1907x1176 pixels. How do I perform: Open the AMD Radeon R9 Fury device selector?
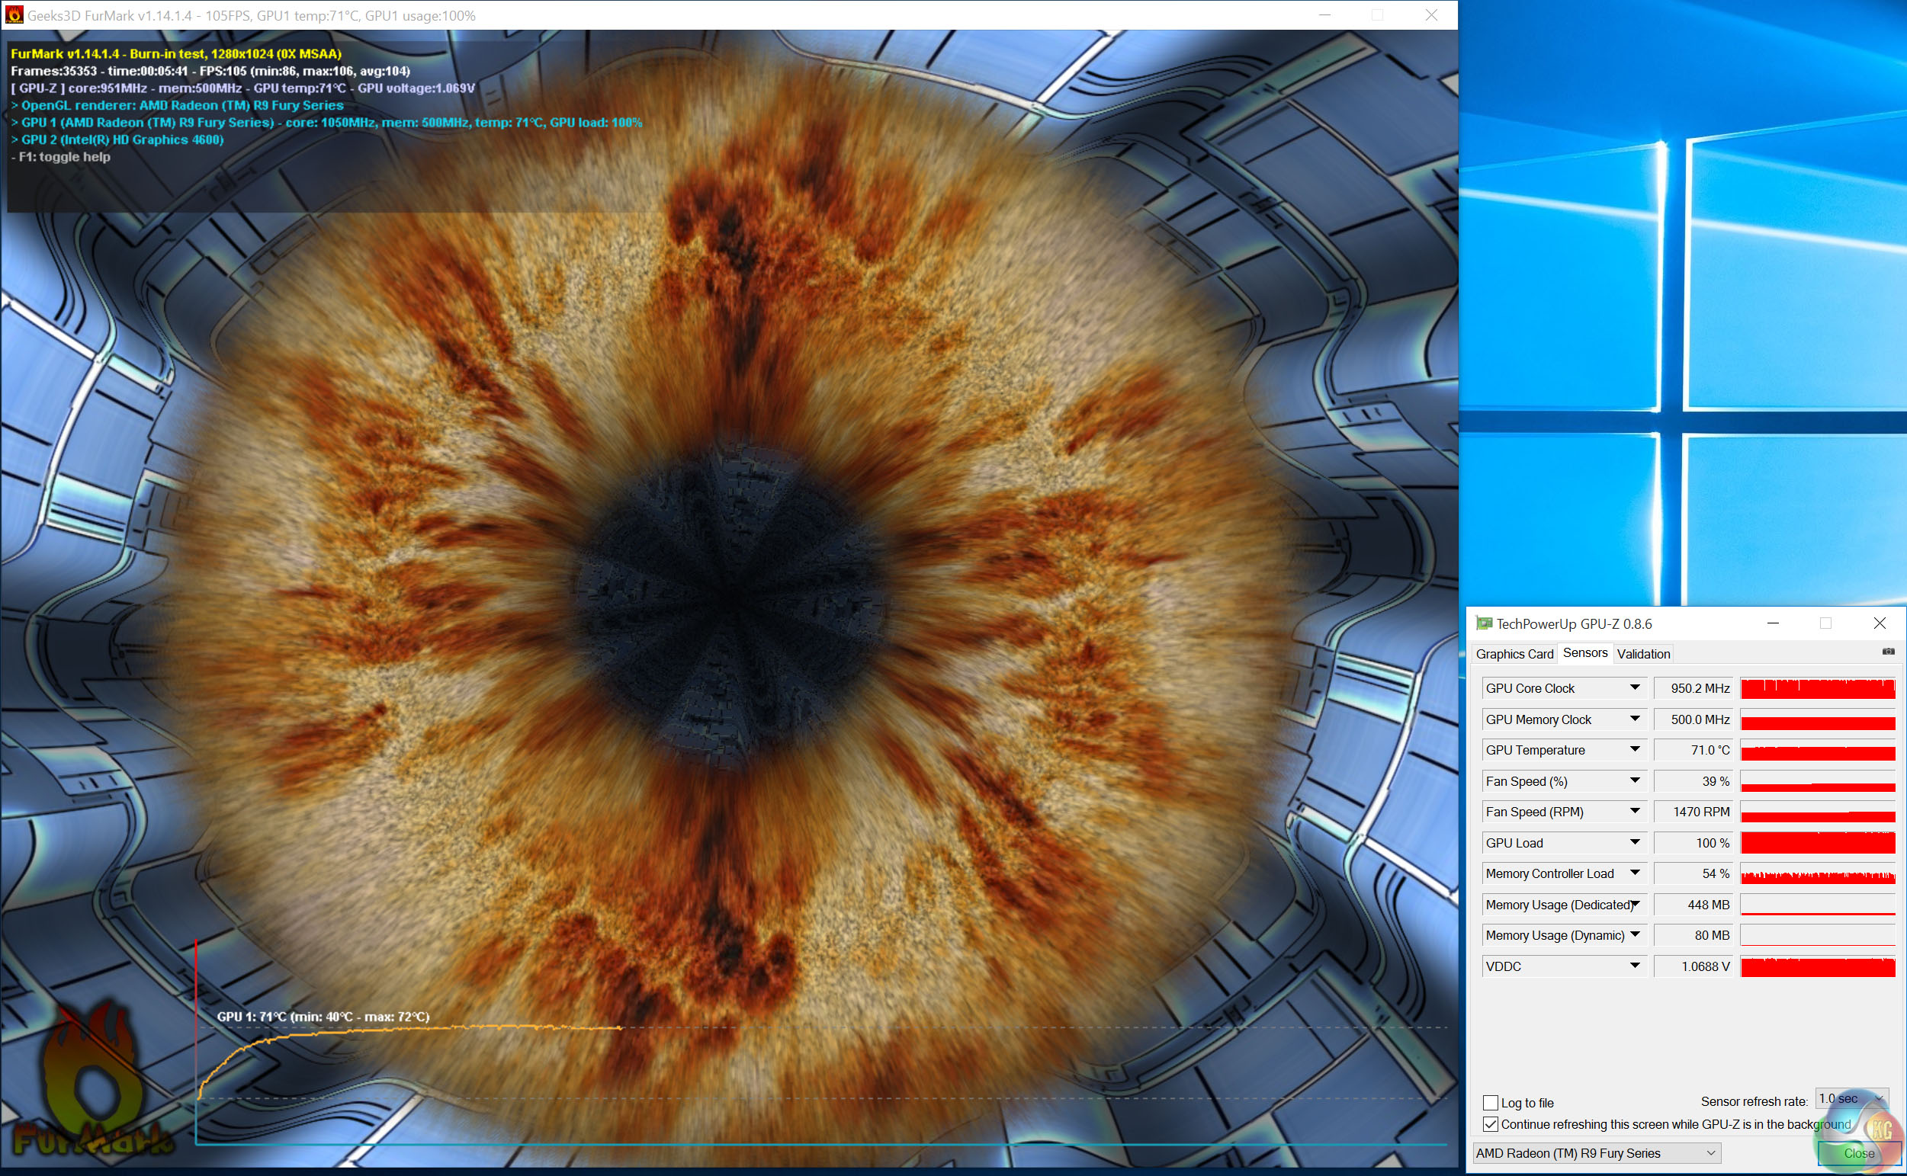click(x=1596, y=1152)
